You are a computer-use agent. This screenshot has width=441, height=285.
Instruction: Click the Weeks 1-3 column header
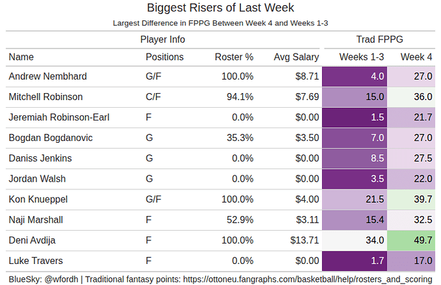[x=361, y=57]
